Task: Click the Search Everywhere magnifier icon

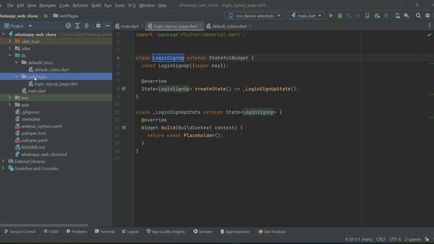Action: pos(418,16)
